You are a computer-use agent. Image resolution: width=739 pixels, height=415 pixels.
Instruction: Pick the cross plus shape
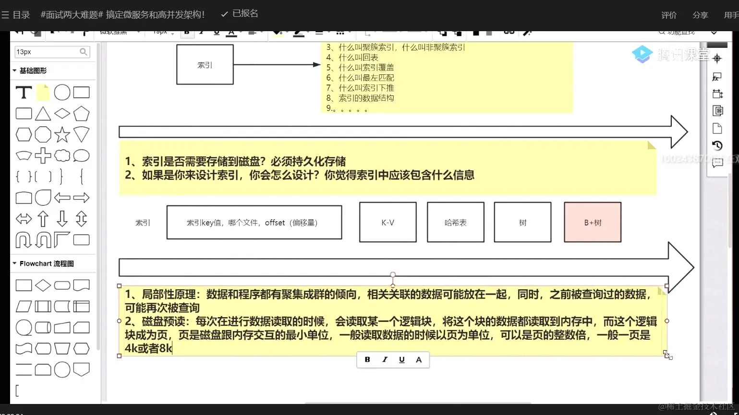(43, 155)
